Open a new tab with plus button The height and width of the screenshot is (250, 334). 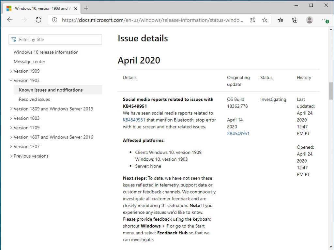pos(86,8)
